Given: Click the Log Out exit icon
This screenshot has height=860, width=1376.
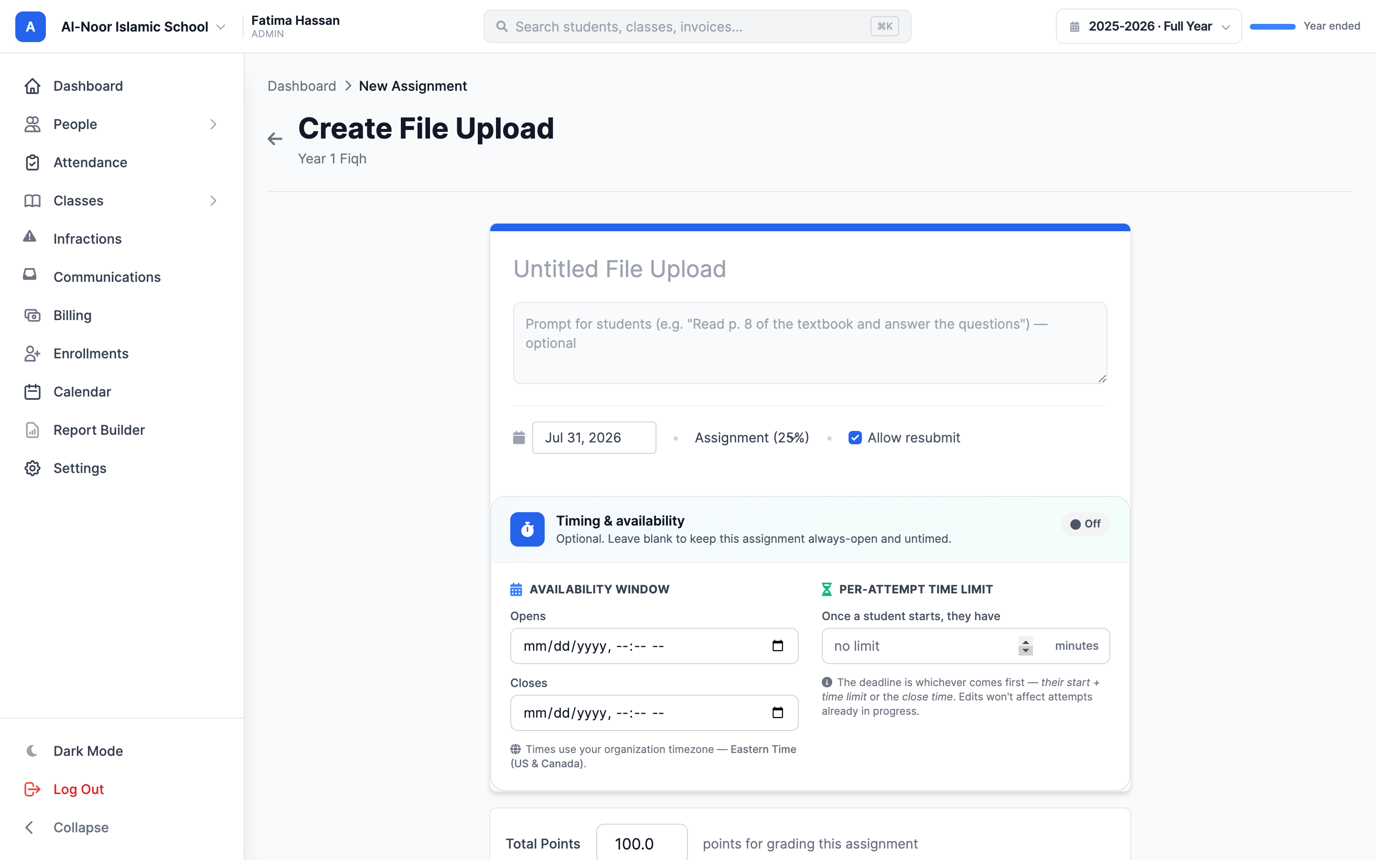Looking at the screenshot, I should 32,789.
